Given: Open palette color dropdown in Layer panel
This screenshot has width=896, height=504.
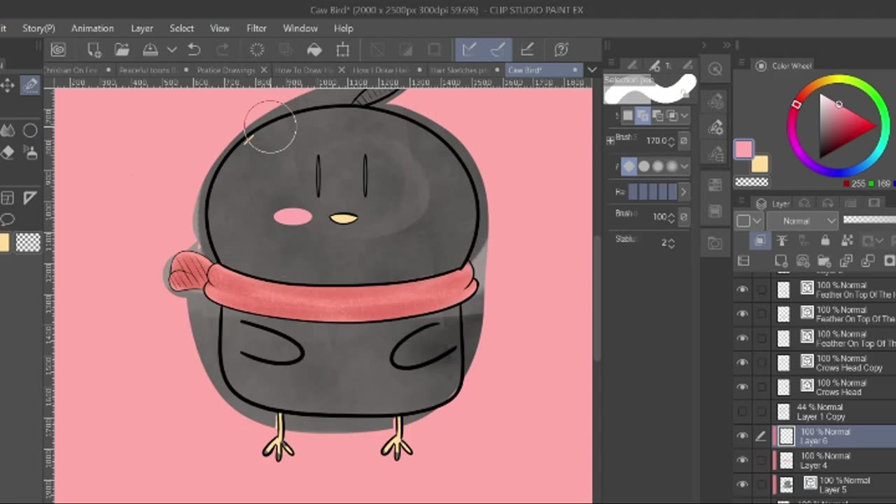Looking at the screenshot, I should 748,220.
